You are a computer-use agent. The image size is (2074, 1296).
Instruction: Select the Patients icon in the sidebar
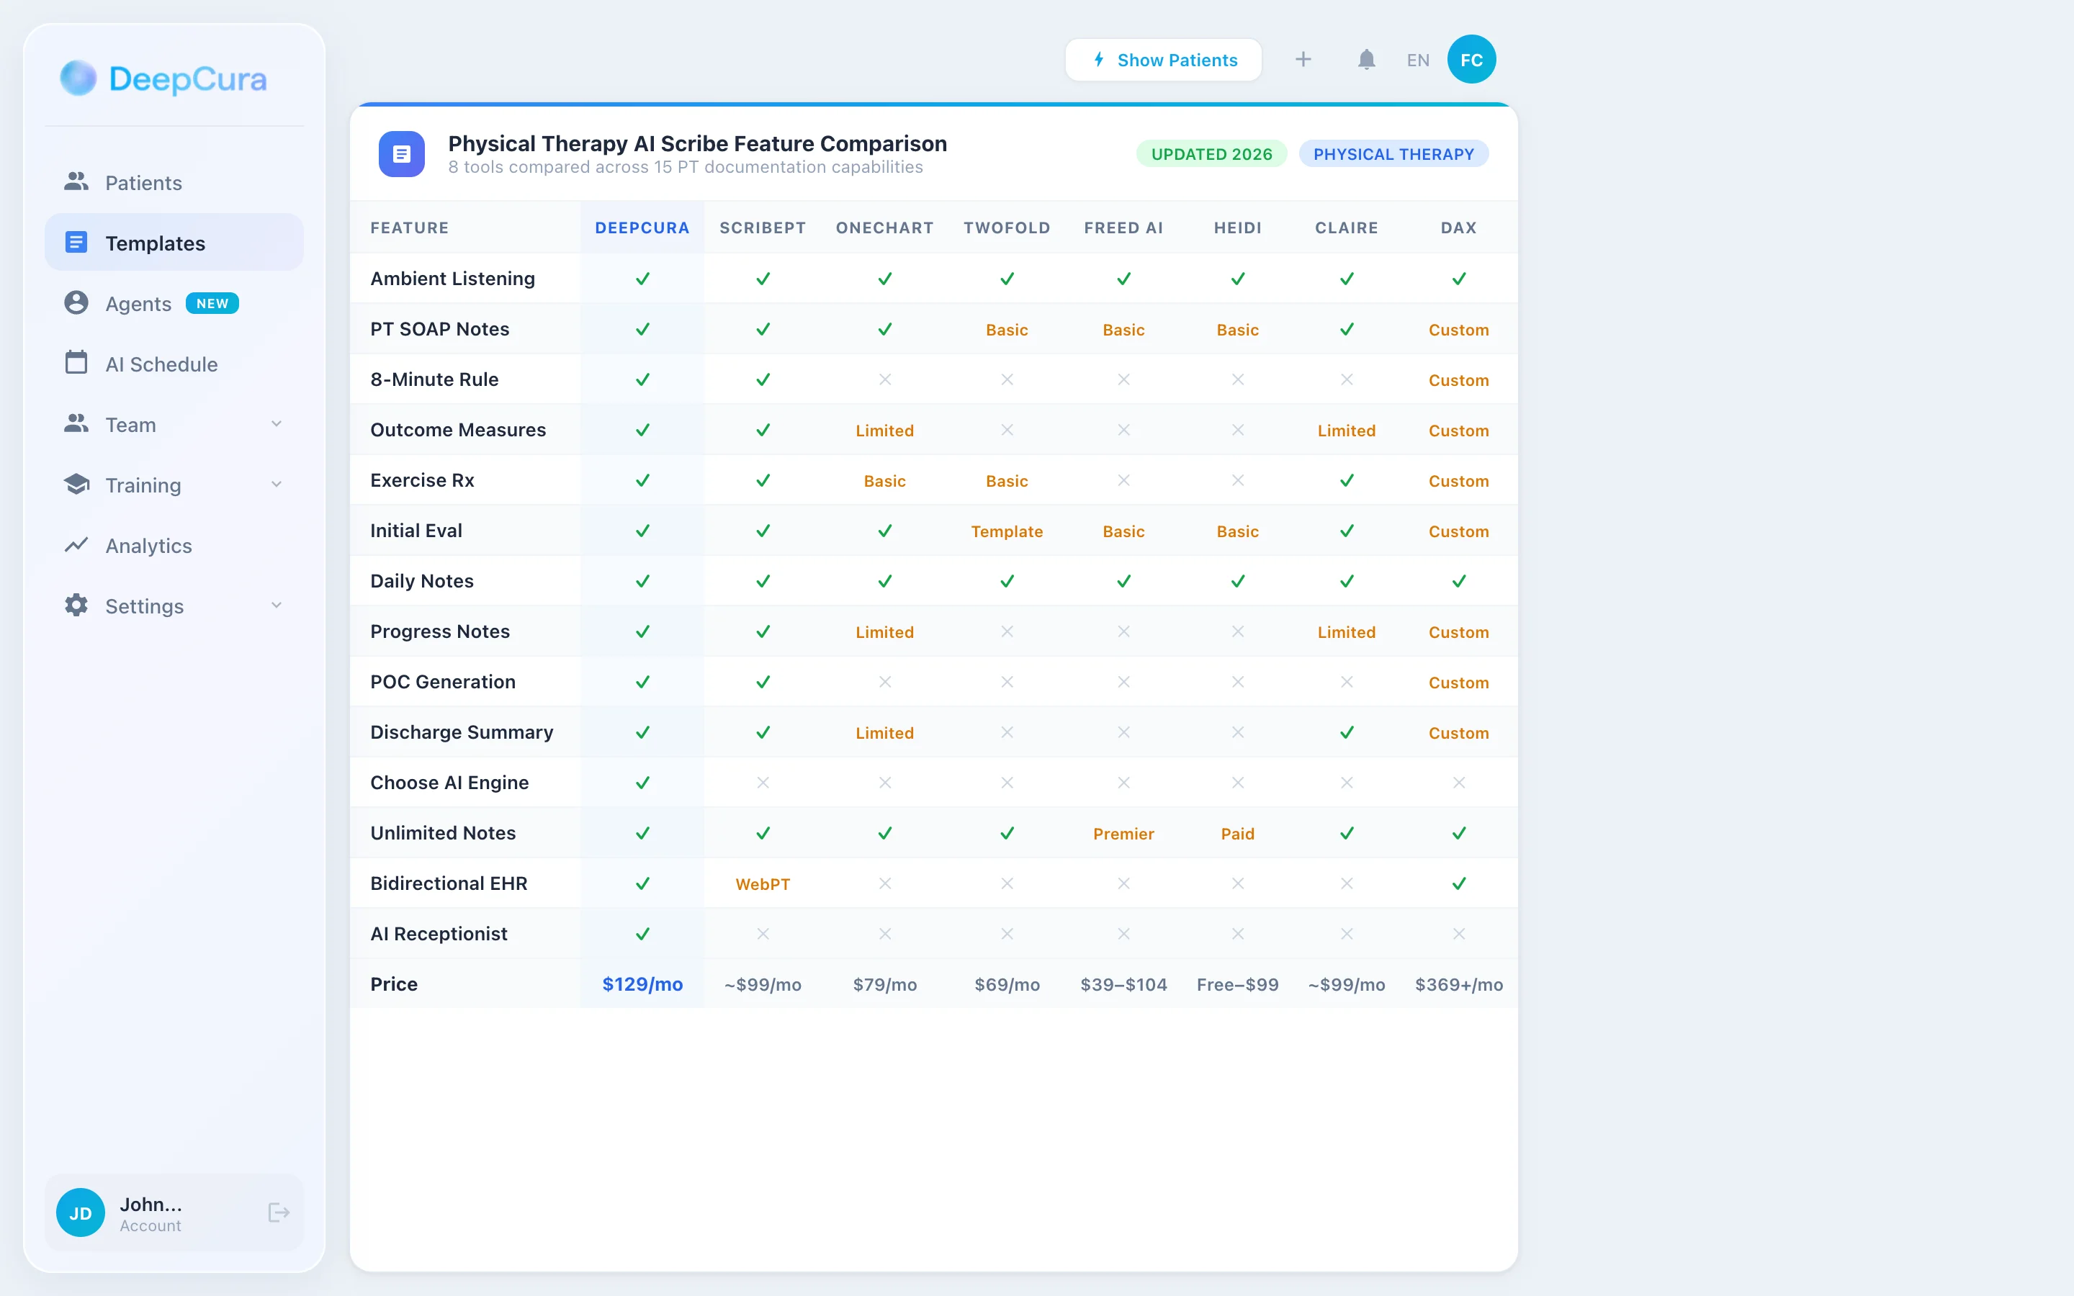pyautogui.click(x=76, y=181)
